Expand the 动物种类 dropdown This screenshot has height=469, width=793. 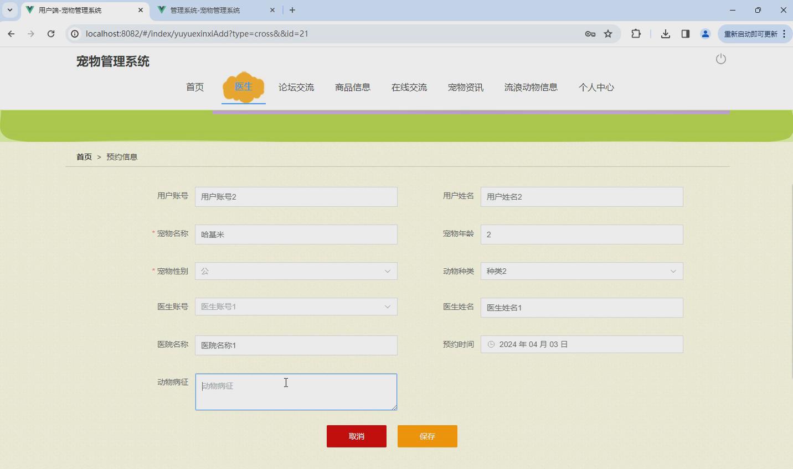point(672,271)
